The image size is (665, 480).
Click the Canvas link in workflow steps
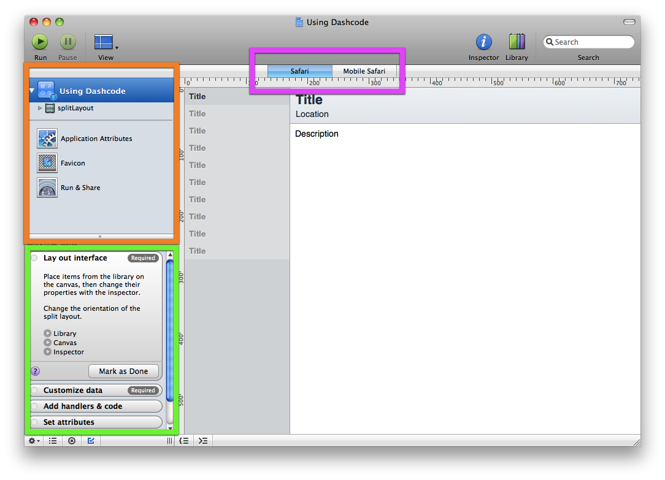click(65, 342)
